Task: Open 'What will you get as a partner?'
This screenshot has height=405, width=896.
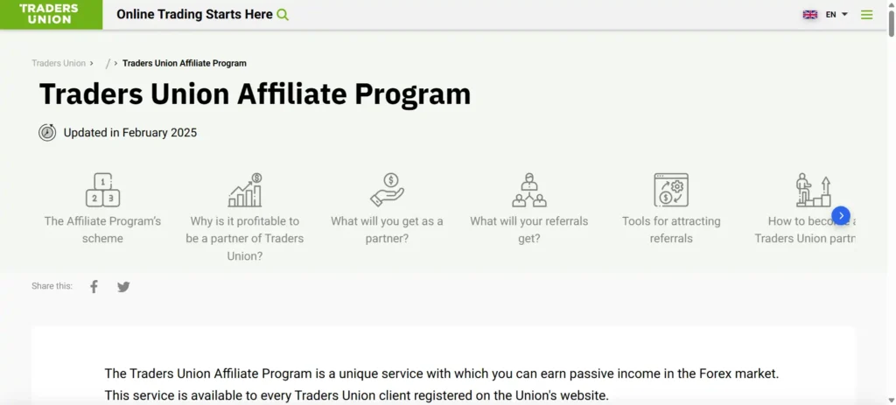Action: pos(387,229)
